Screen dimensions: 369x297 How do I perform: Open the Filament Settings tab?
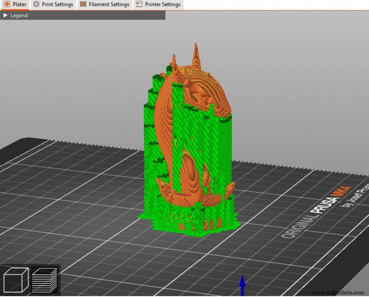(x=105, y=5)
